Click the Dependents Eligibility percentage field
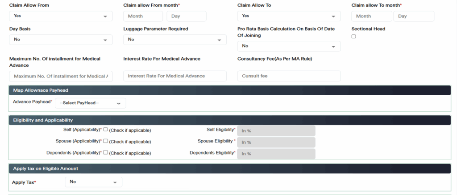Image resolution: width=457 pixels, height=195 pixels. tap(276, 154)
